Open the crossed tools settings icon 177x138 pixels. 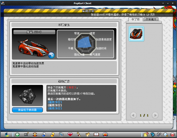coord(159,134)
